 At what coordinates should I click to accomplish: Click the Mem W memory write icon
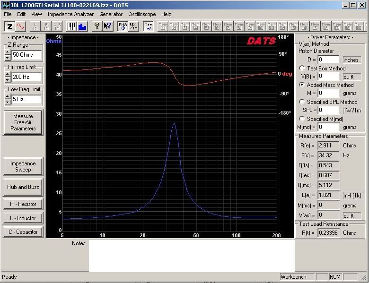pyautogui.click(x=148, y=26)
